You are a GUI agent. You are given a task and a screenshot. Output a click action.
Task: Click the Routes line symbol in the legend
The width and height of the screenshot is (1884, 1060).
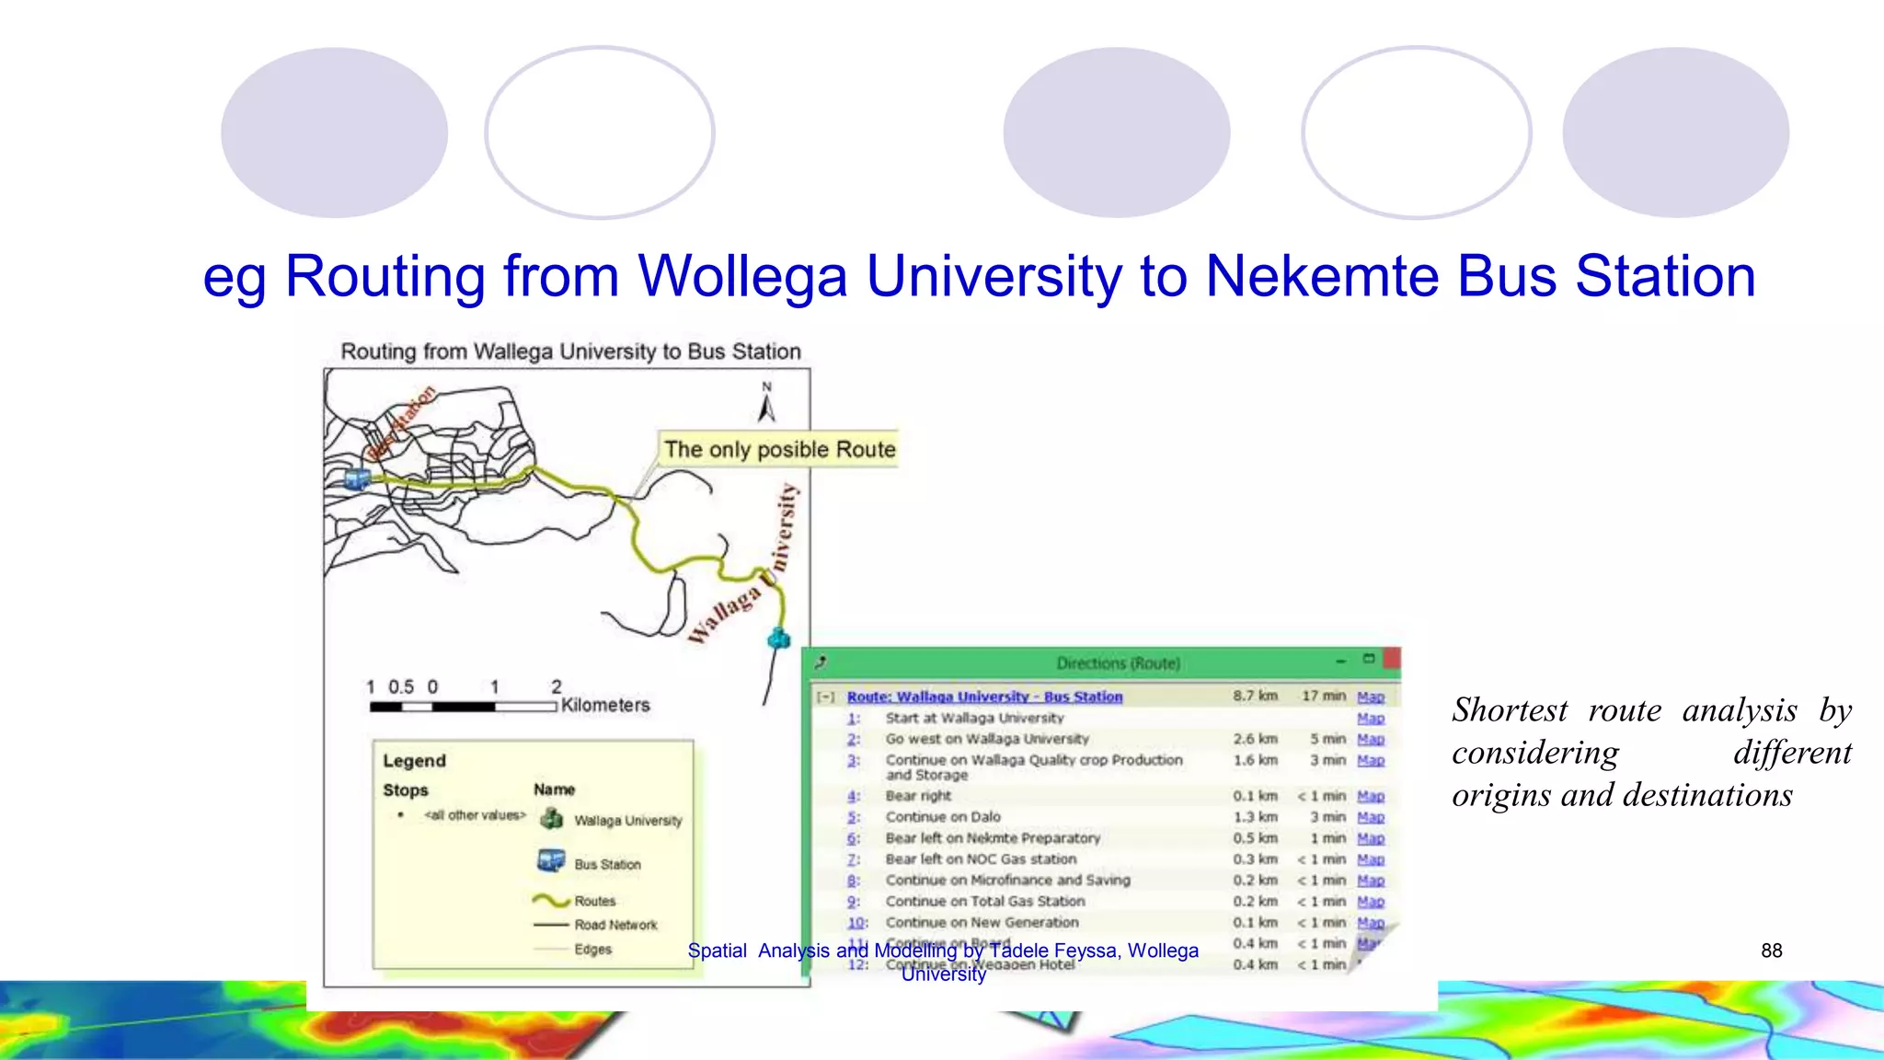551,901
